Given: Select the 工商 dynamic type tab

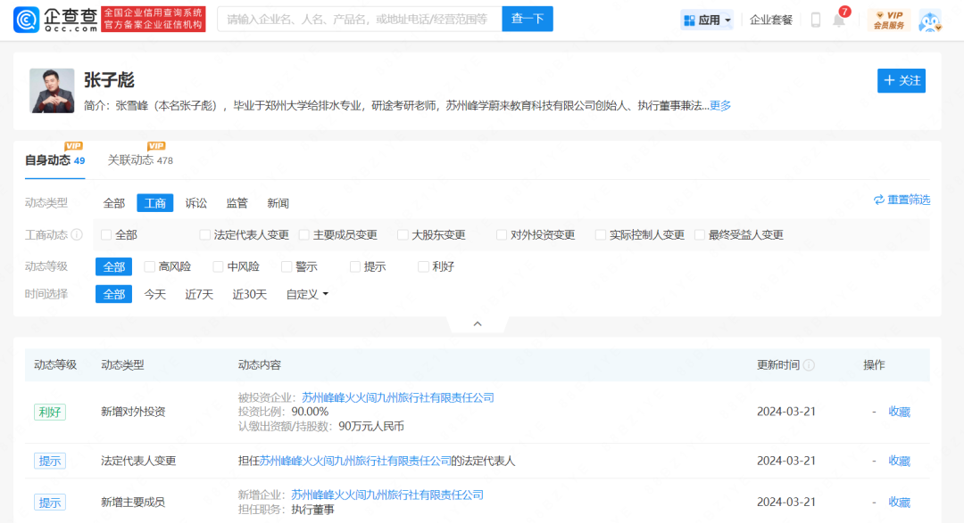Looking at the screenshot, I should point(154,202).
